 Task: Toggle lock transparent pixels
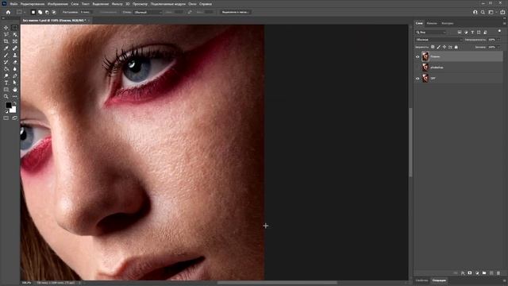tap(433, 47)
